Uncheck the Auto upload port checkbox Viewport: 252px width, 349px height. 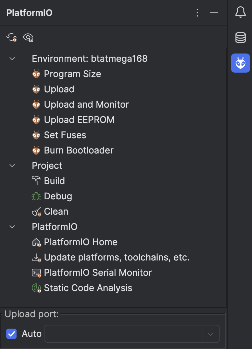[11, 333]
